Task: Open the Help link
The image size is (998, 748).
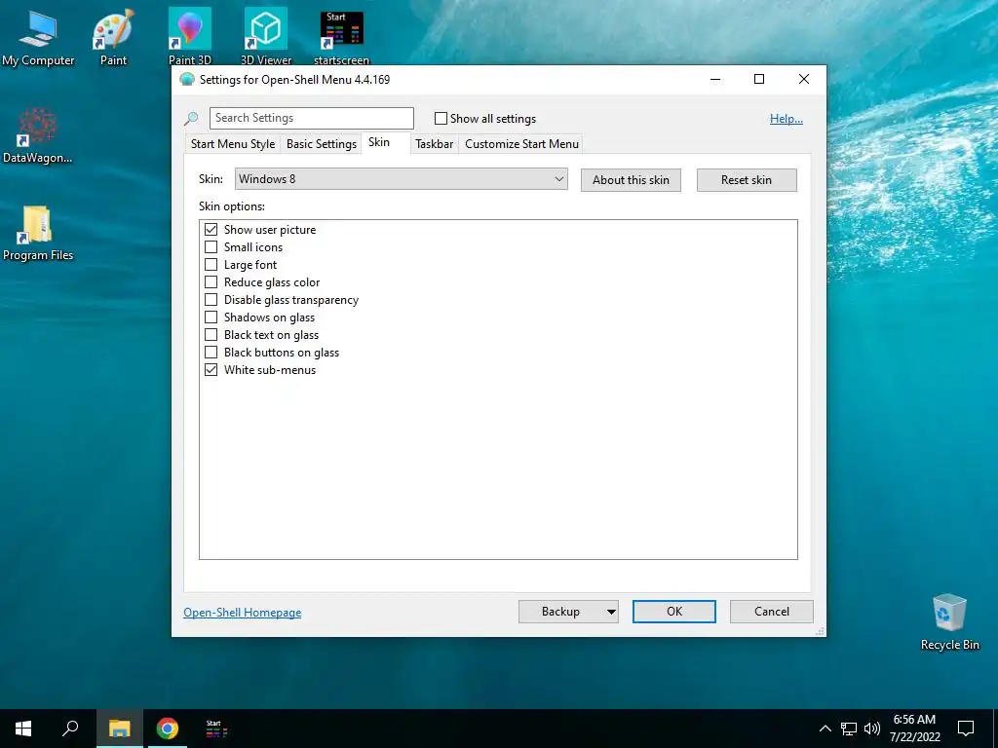Action: point(787,119)
